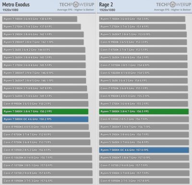This screenshot has width=192, height=185.
Task: Select Ryzen 5 3600X 145.3 FPS bar
Action: click(x=44, y=57)
